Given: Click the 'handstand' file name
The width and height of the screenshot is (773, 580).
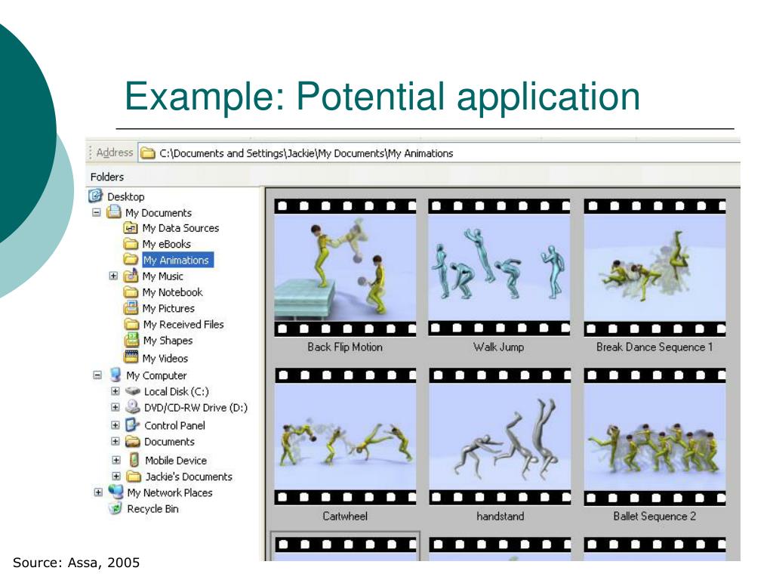Looking at the screenshot, I should (x=500, y=517).
